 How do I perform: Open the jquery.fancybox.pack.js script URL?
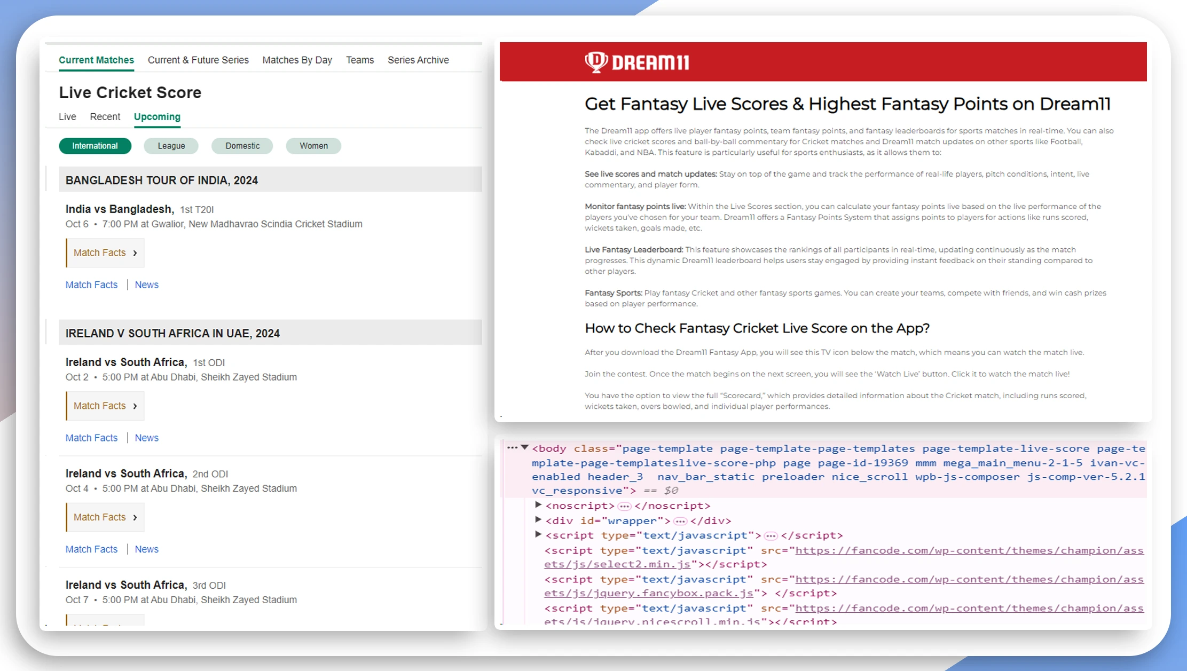[844, 586]
